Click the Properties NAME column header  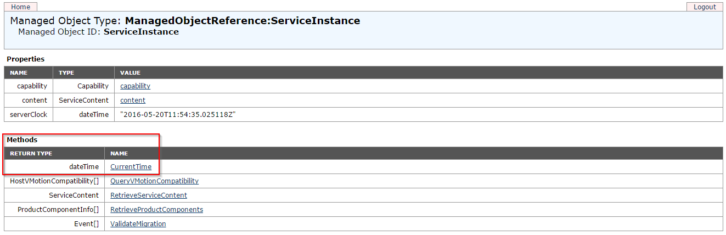19,72
